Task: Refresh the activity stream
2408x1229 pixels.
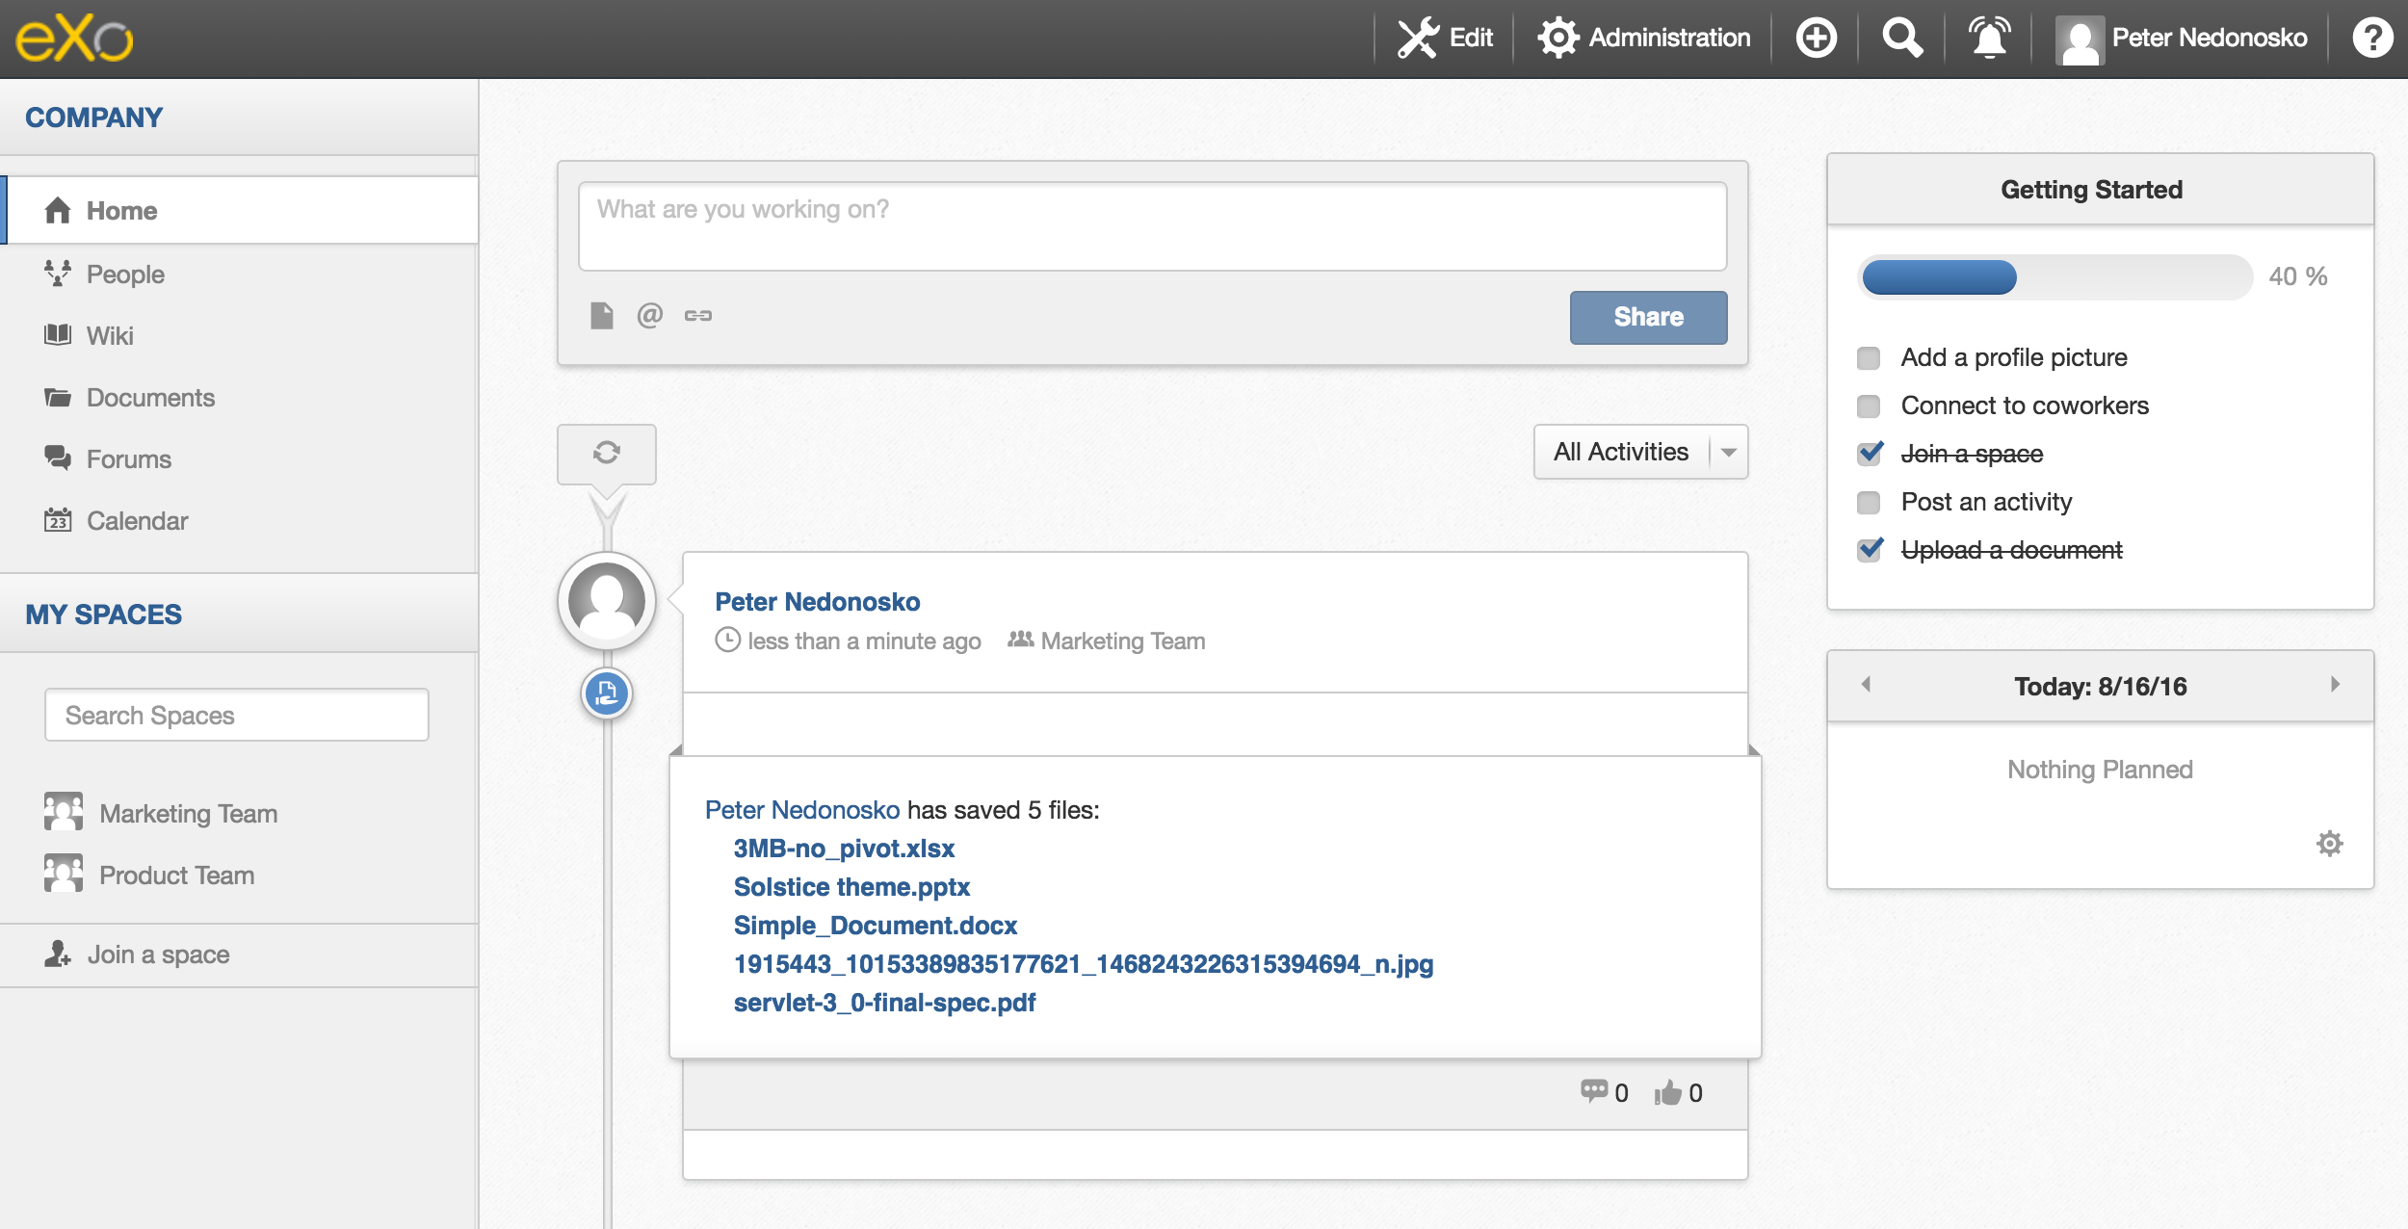Action: 607,453
